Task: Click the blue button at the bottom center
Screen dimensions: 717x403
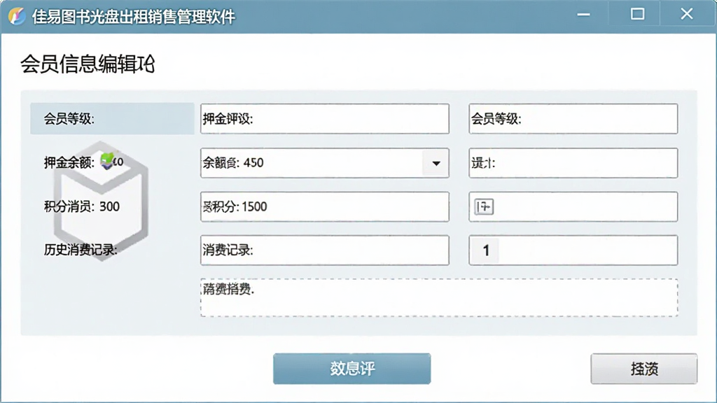Action: tap(351, 368)
